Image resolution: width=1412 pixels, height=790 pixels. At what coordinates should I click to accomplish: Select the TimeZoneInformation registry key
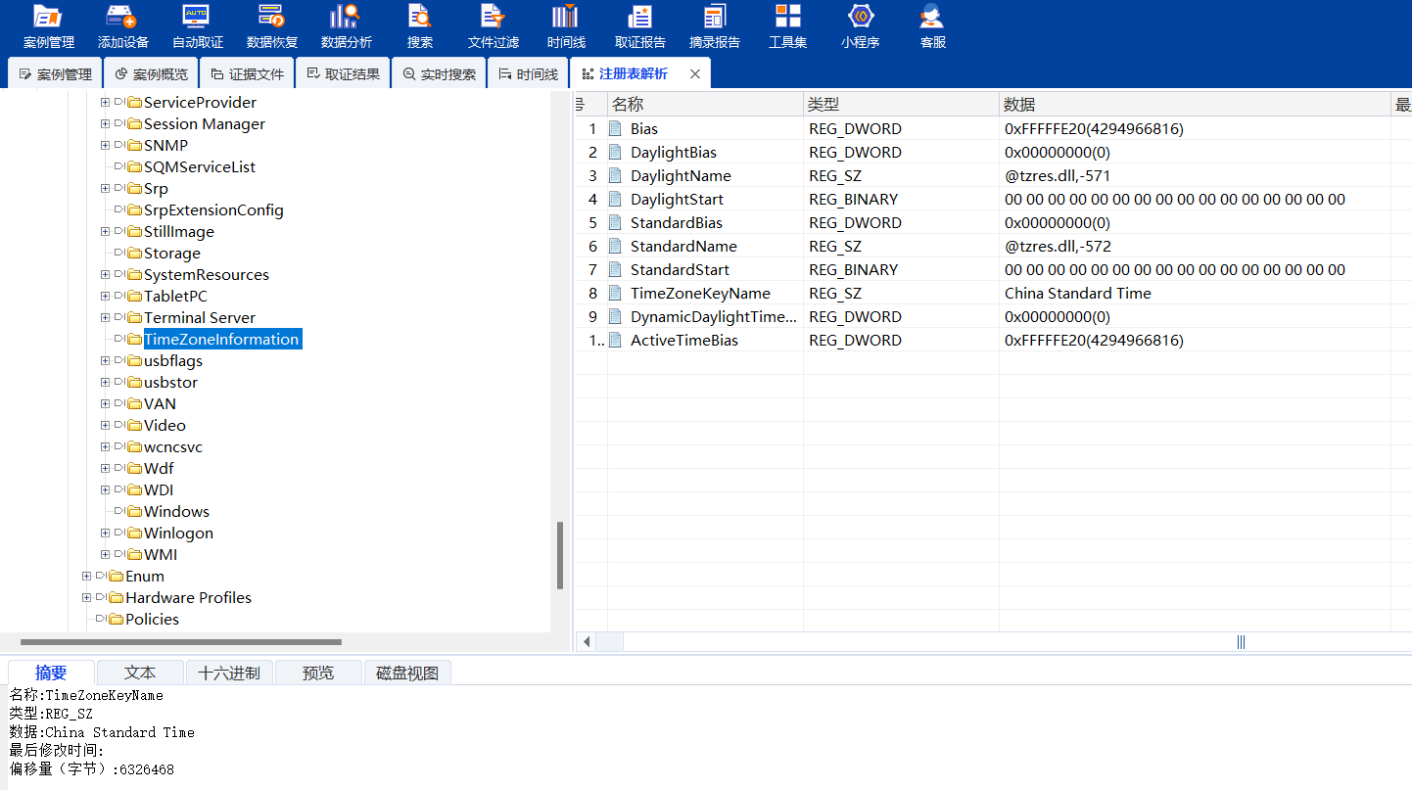[221, 340]
